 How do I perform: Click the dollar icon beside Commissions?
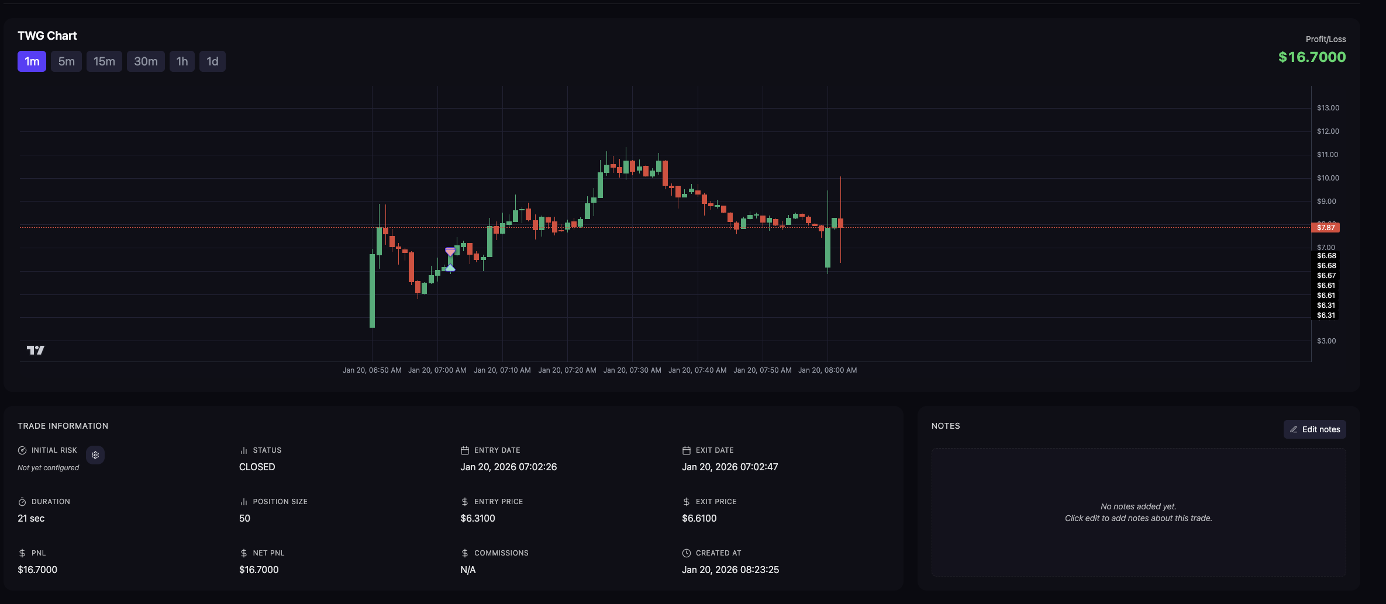[465, 553]
